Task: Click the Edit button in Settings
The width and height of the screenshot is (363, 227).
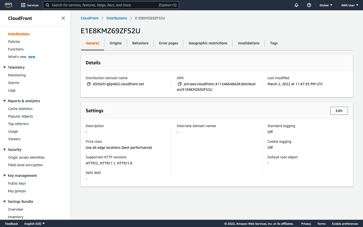Action: (x=339, y=110)
